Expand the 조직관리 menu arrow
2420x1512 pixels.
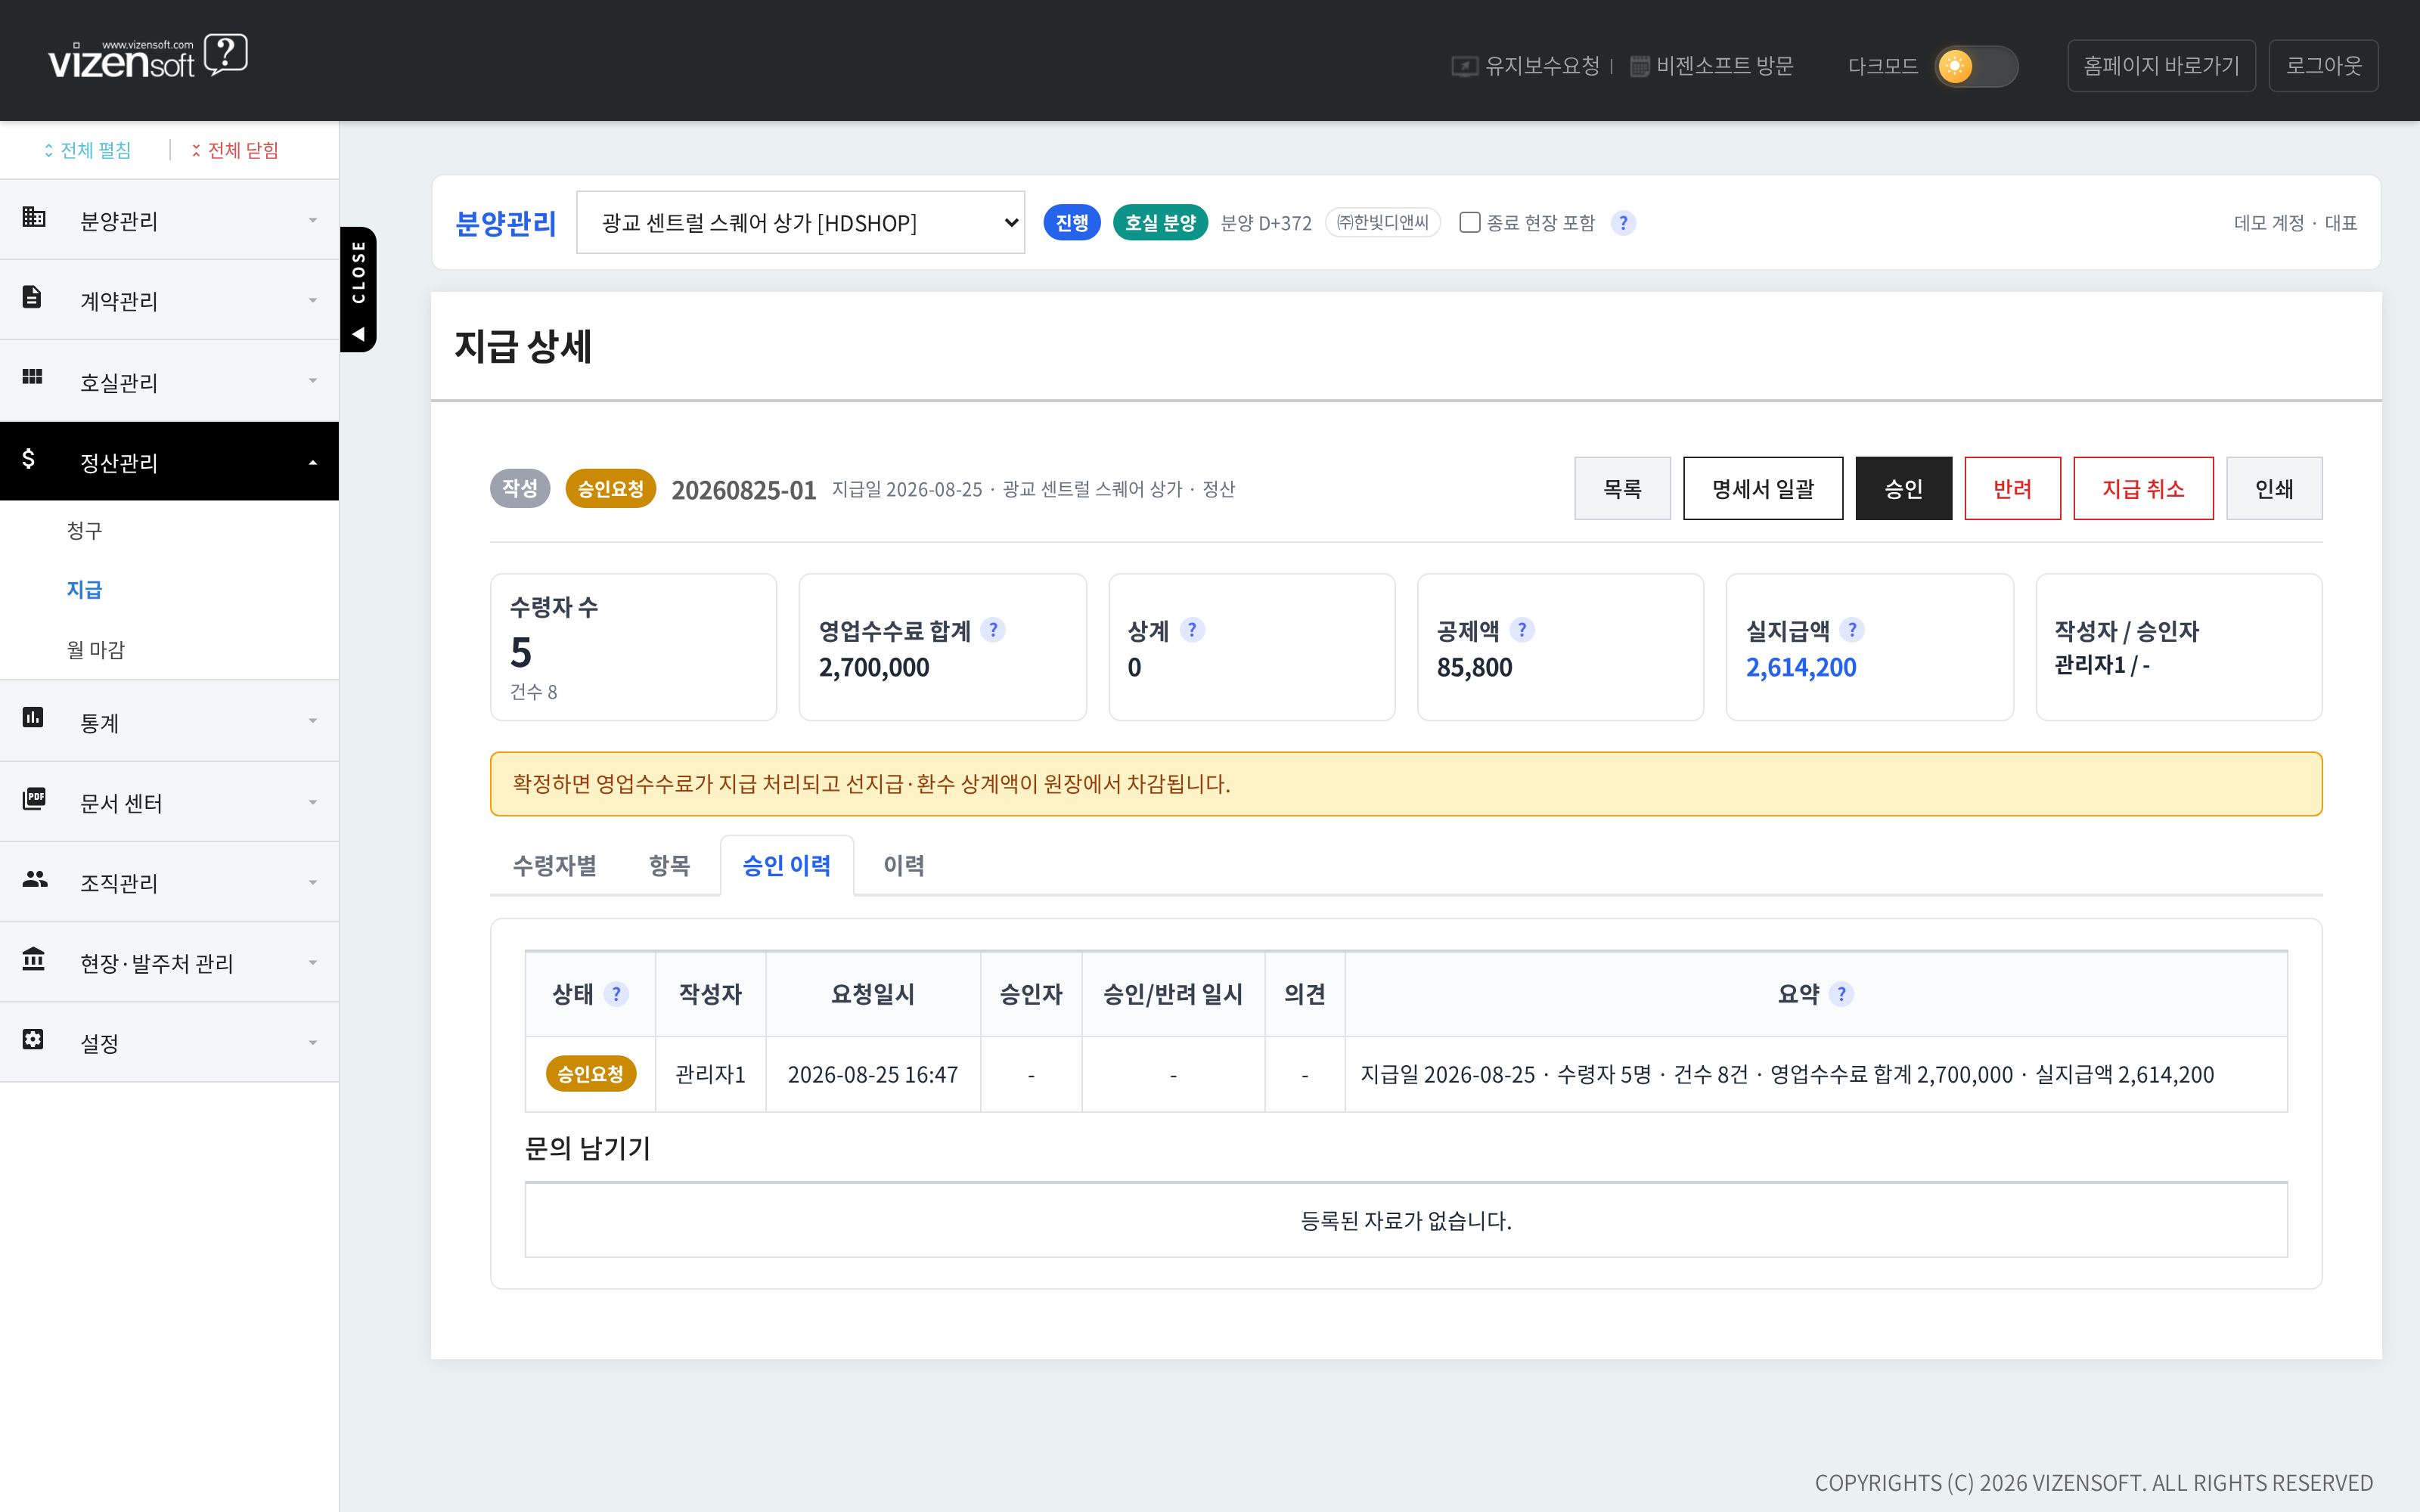[313, 882]
